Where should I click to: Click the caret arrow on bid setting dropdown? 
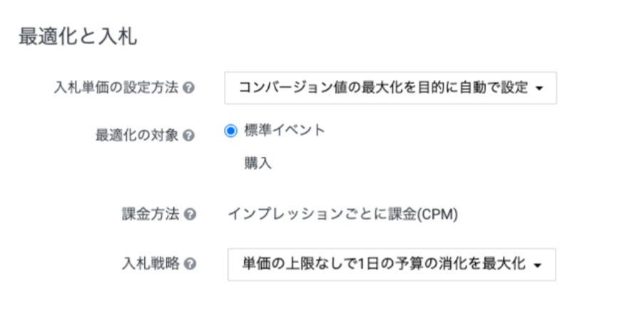tap(539, 89)
